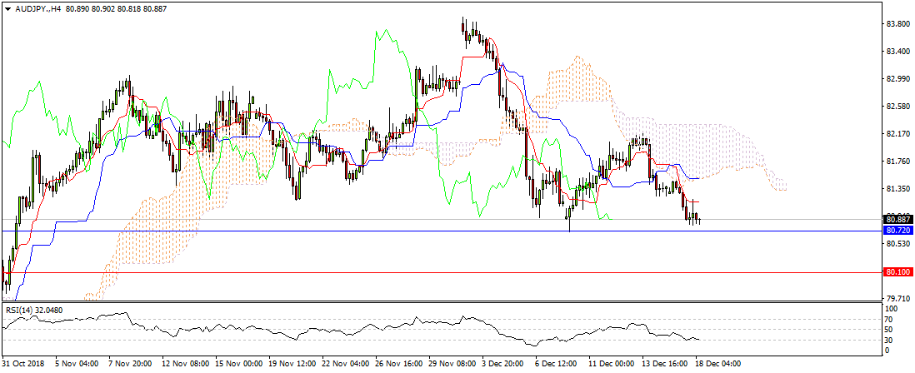Click the 11 Dec 00:00 time label
The image size is (915, 373).
tap(612, 364)
